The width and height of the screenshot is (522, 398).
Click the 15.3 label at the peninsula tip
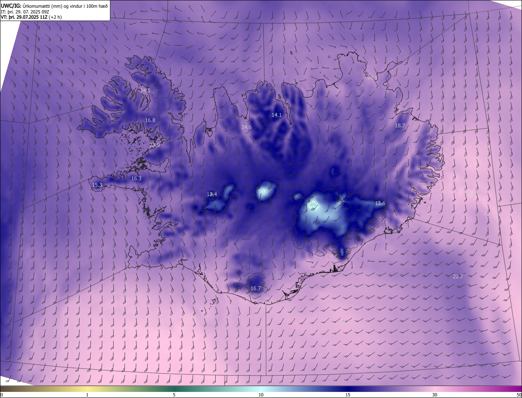(97, 185)
